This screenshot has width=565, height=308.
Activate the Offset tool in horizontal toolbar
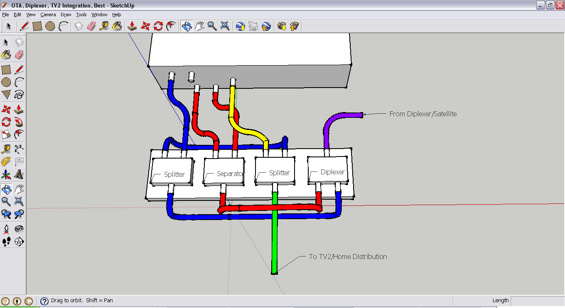point(171,26)
